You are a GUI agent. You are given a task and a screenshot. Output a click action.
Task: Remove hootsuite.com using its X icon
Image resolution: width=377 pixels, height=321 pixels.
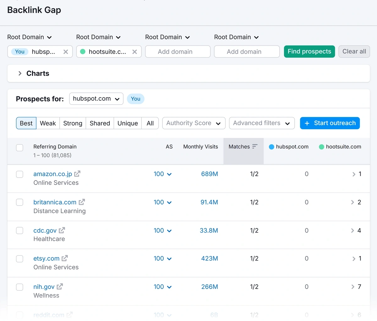pyautogui.click(x=134, y=51)
